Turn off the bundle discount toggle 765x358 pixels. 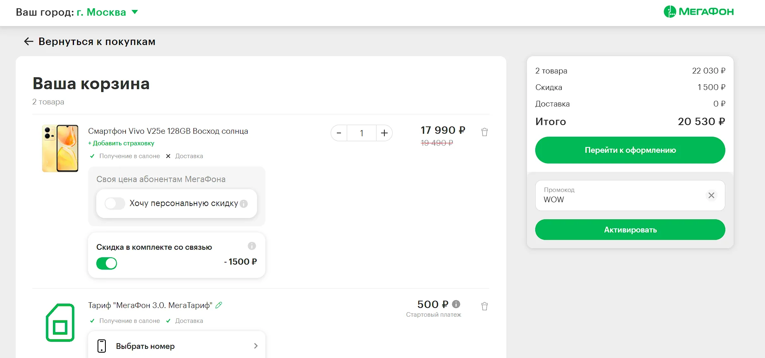coord(107,263)
